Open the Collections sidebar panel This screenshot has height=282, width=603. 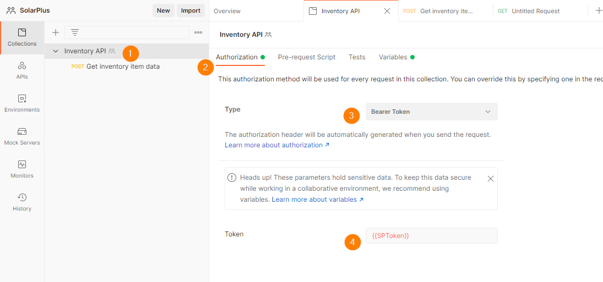22,37
